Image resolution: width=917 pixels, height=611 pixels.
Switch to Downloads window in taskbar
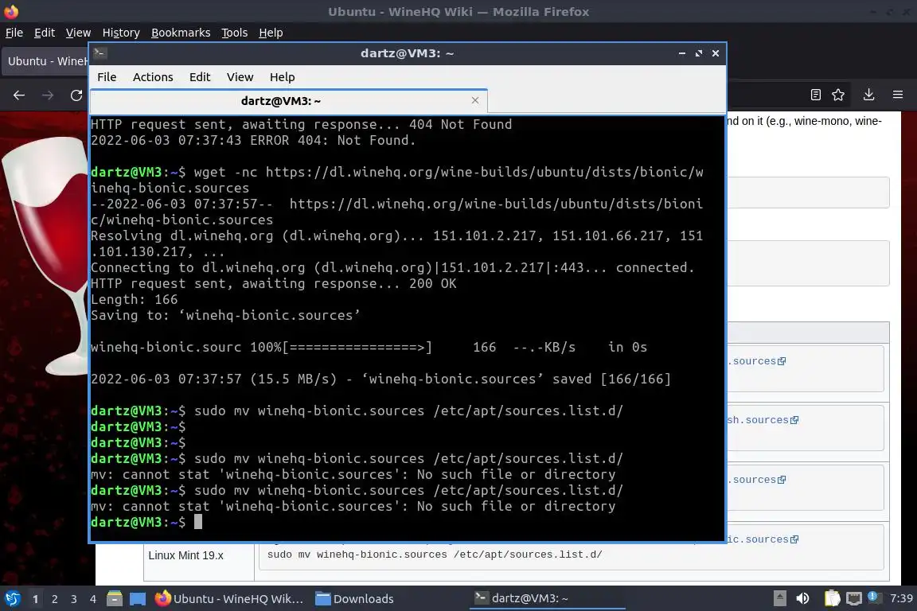click(354, 599)
